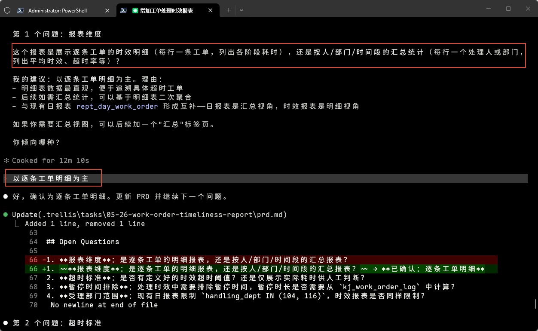
Task: Click the added green diff line 66
Action: coord(261,269)
